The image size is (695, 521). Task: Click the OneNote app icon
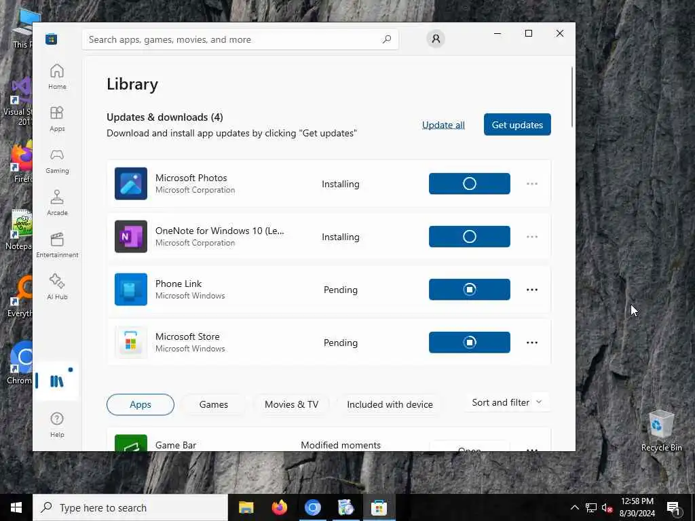tap(131, 237)
